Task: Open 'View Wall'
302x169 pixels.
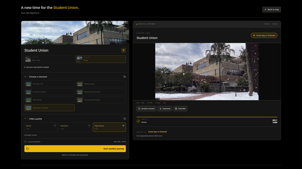Action: coord(180,109)
